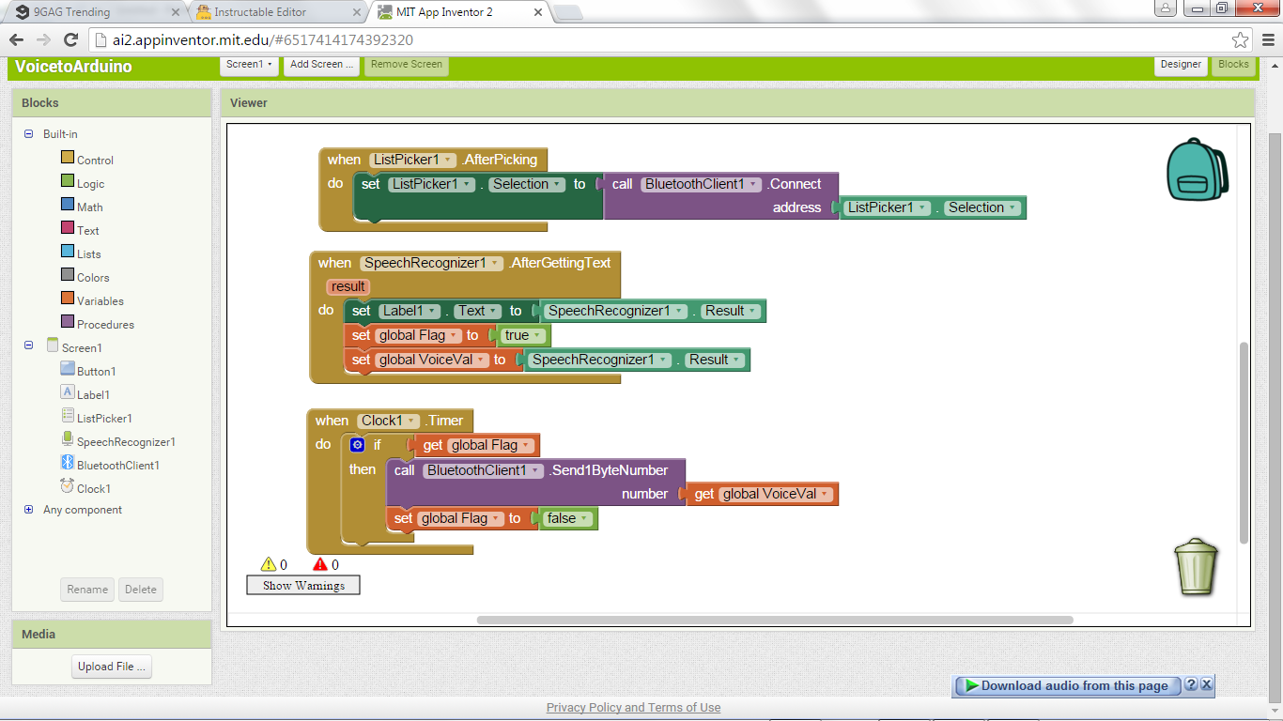Collapse the Screen1 component tree
Screen dimensions: 1283x721
29,346
